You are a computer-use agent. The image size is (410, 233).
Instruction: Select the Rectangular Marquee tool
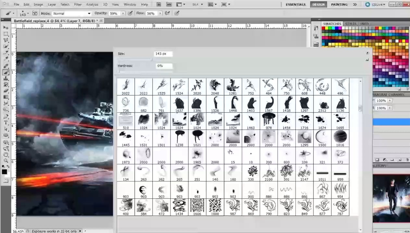(6, 34)
